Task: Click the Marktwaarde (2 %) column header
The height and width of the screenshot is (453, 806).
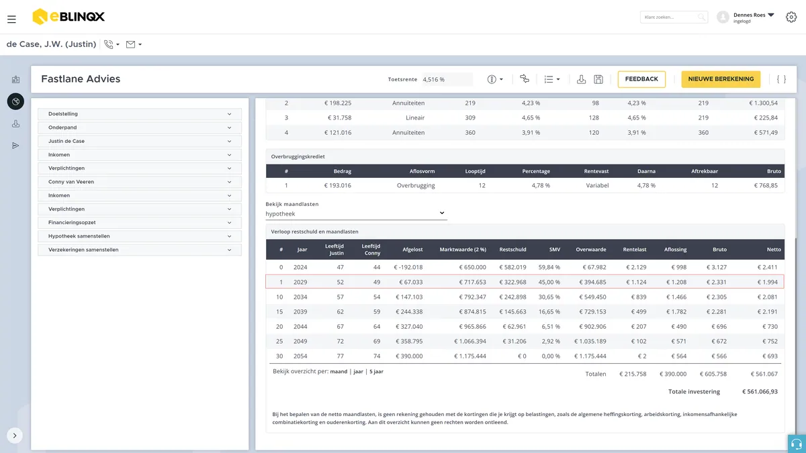Action: 463,250
